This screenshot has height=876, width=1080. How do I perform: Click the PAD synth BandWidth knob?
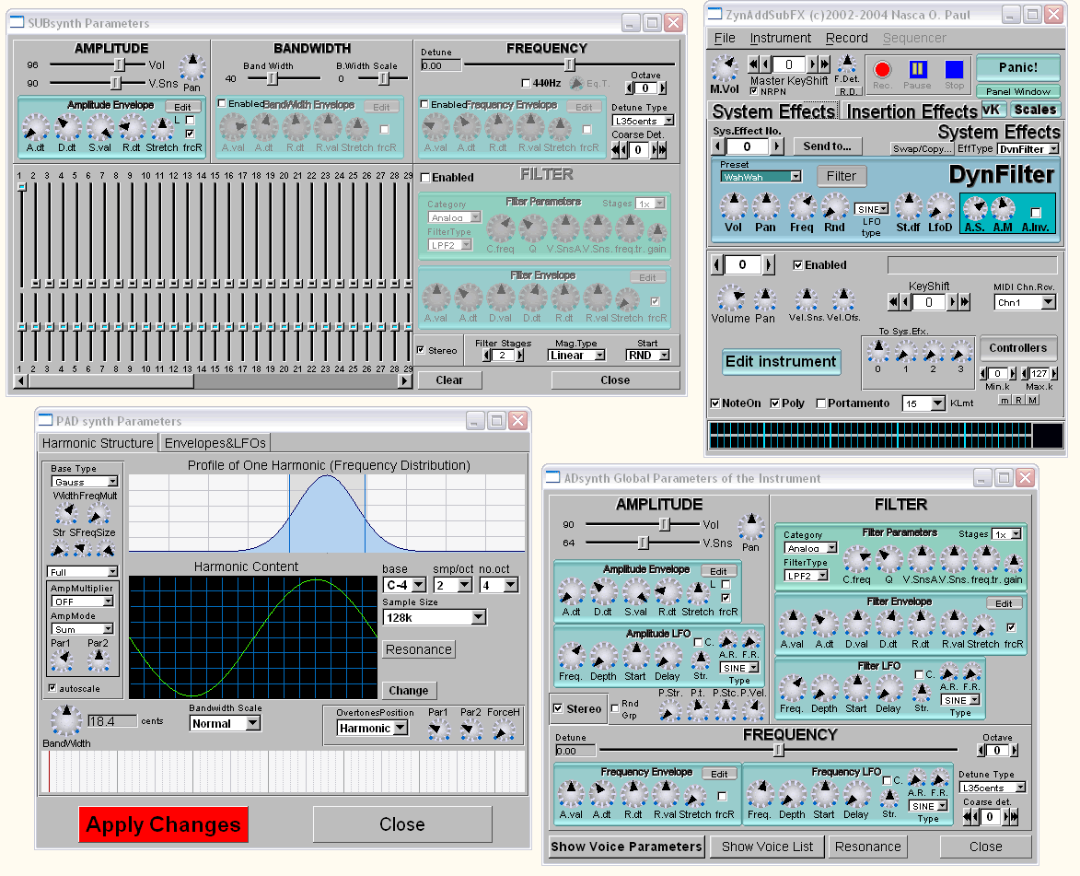pos(66,720)
